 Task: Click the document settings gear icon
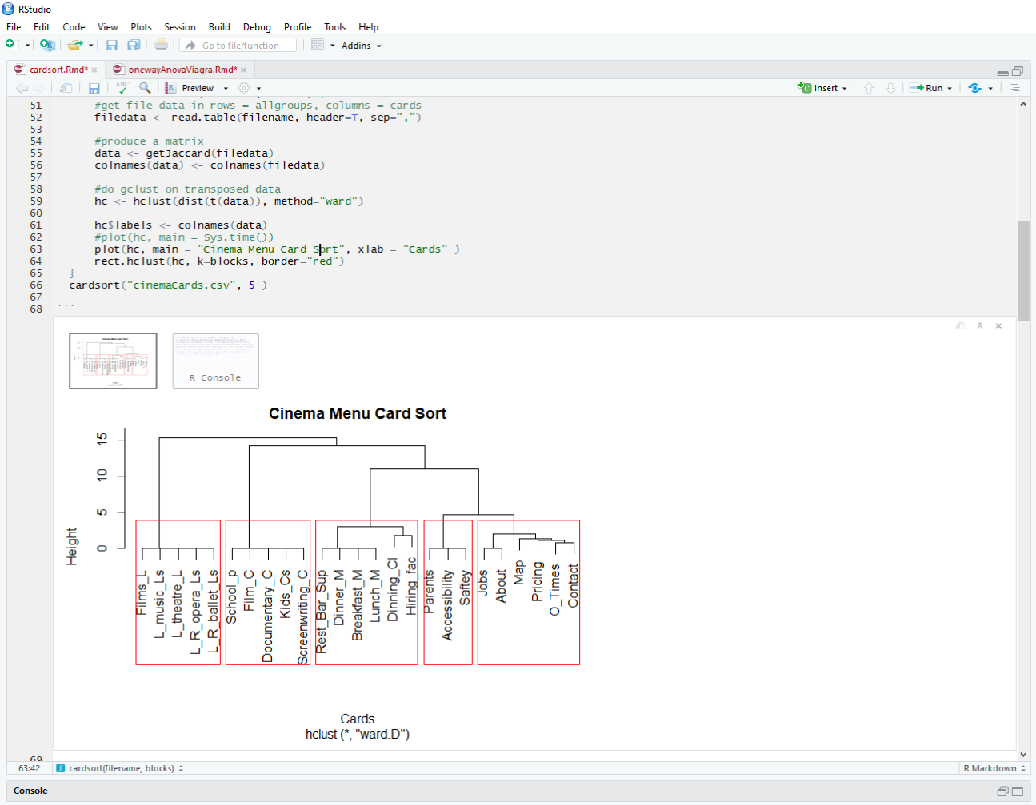(x=244, y=88)
